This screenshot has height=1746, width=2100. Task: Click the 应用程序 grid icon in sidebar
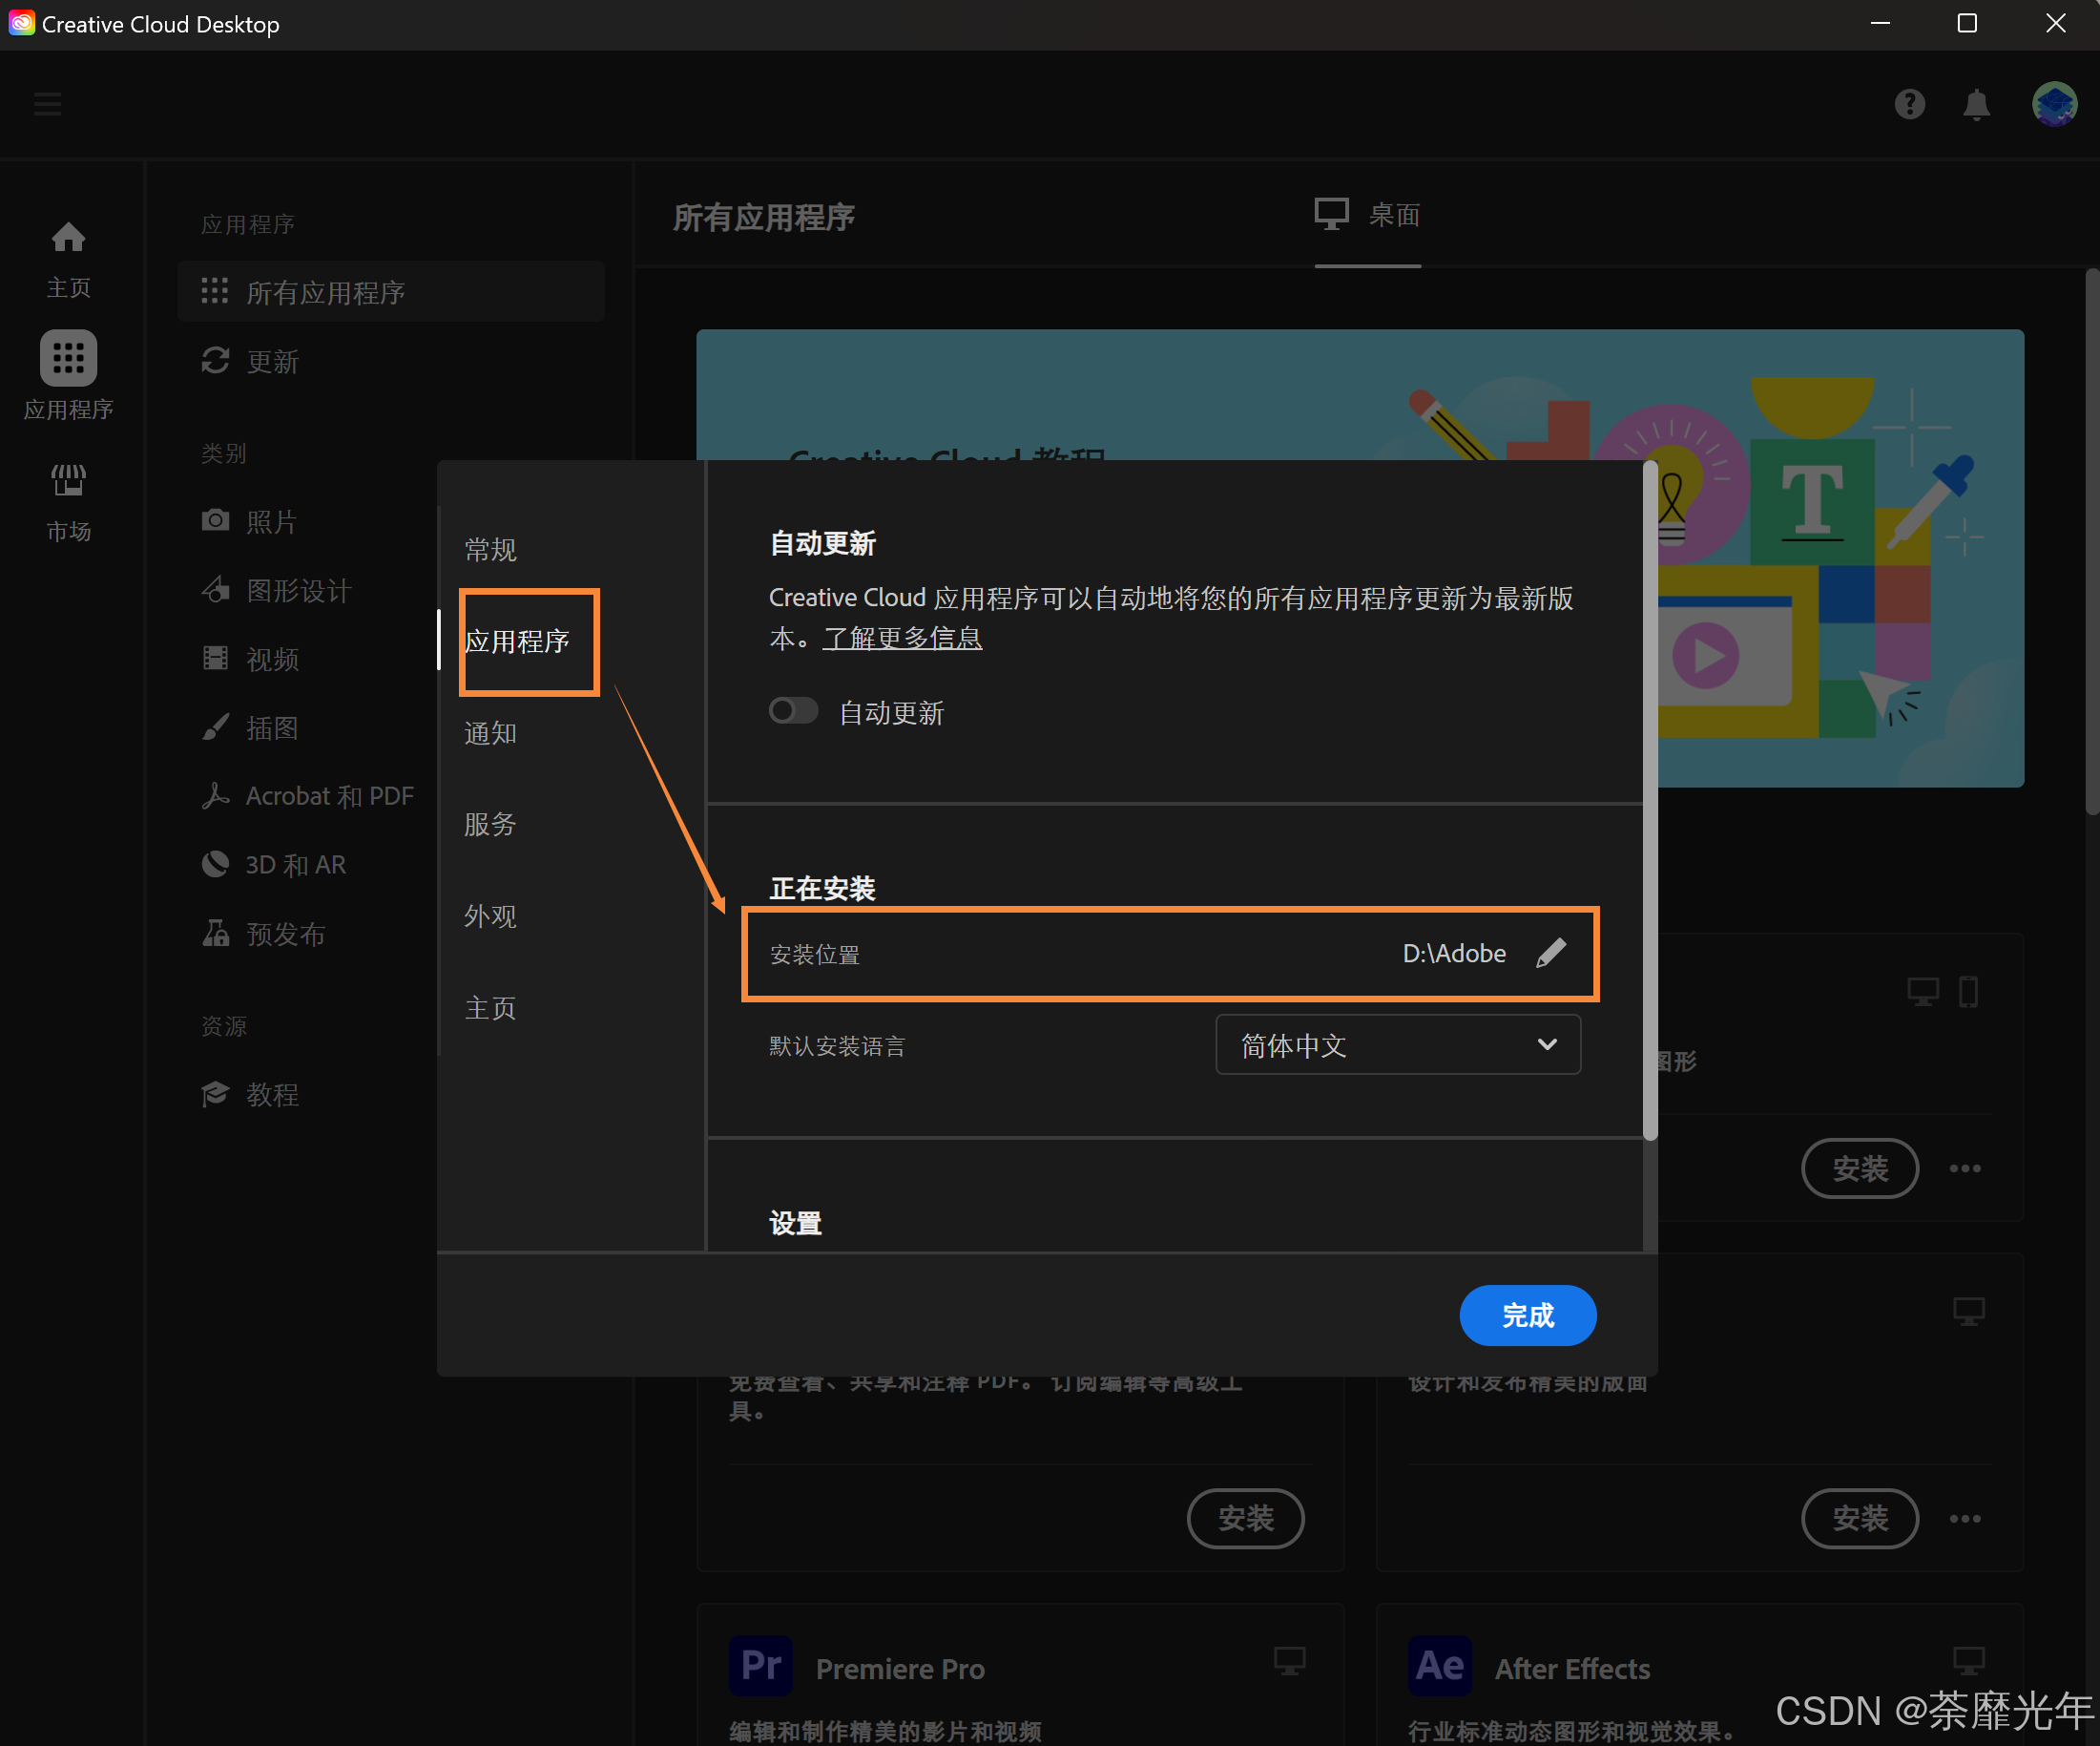coord(68,358)
